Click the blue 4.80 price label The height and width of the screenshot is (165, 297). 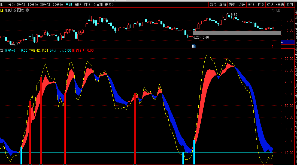click(284, 42)
